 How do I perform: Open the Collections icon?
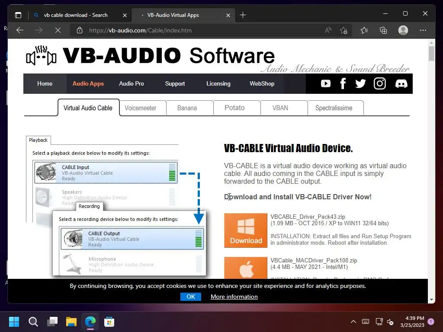point(383,30)
